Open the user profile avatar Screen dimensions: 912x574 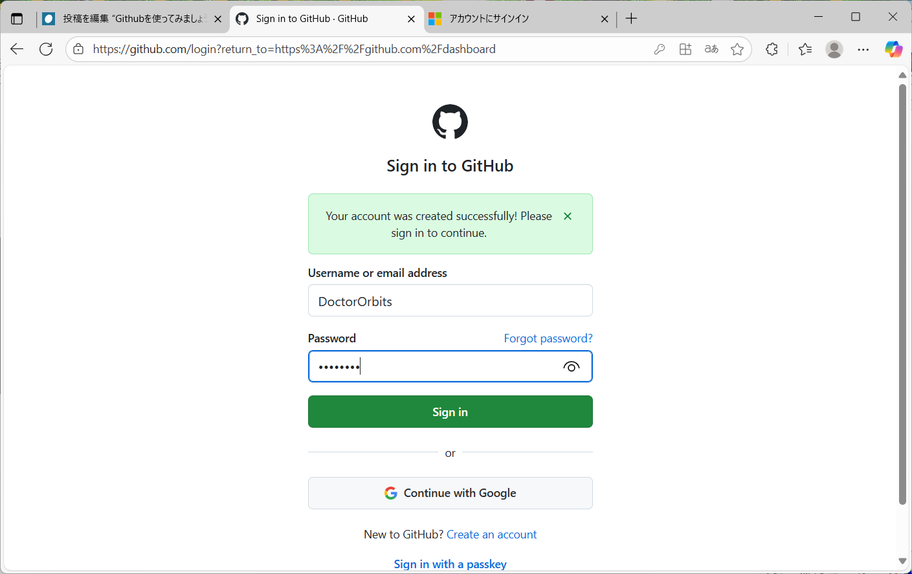[834, 49]
